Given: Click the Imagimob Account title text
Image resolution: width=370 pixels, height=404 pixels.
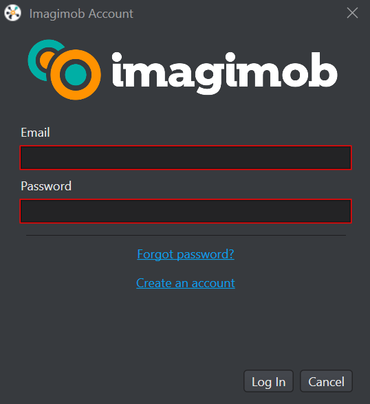Looking at the screenshot, I should coord(81,14).
